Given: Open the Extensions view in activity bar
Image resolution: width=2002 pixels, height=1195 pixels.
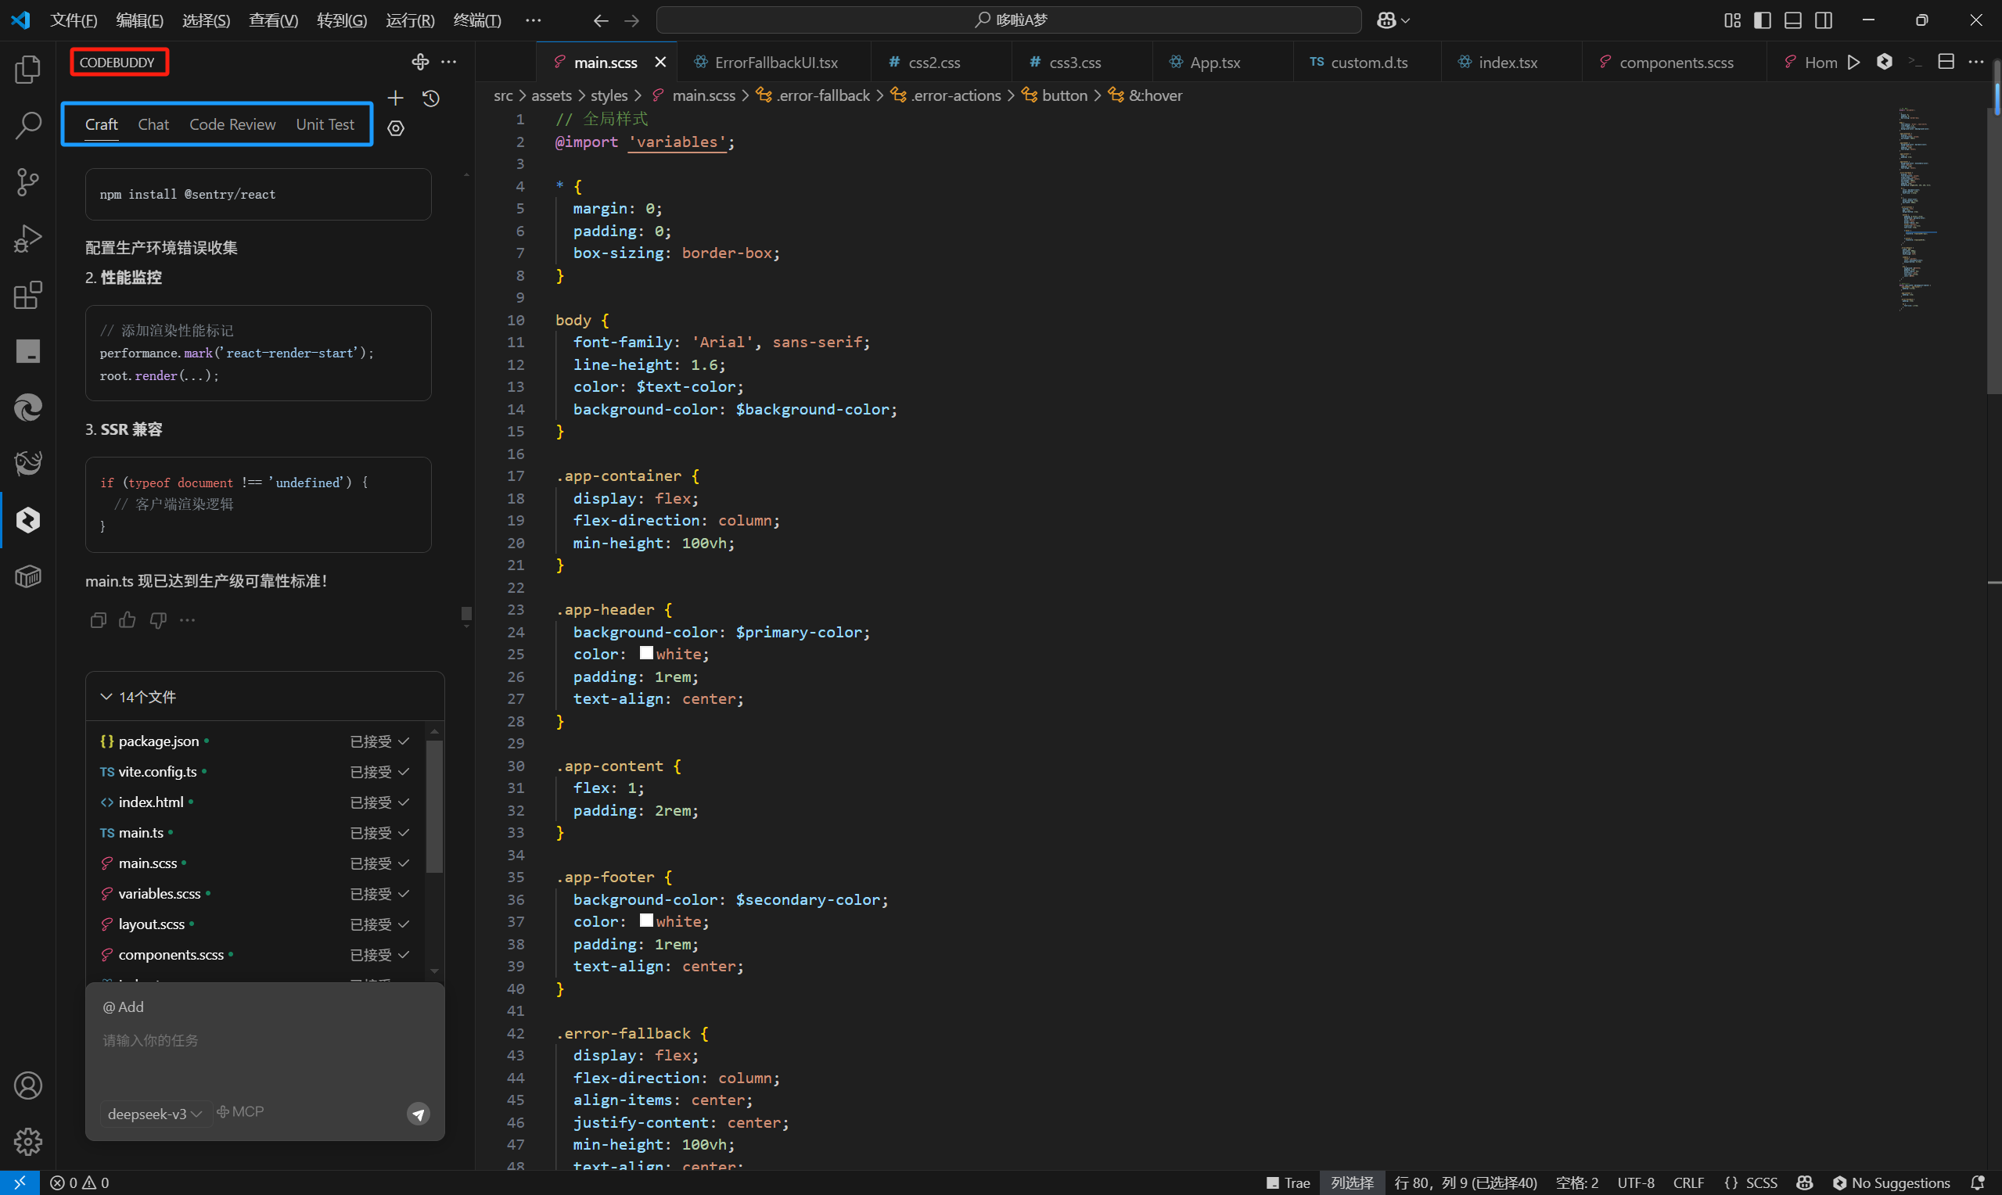Looking at the screenshot, I should pyautogui.click(x=27, y=296).
